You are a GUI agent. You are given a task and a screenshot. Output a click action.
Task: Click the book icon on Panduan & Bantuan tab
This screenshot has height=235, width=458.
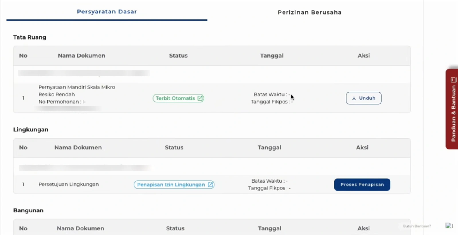click(453, 80)
